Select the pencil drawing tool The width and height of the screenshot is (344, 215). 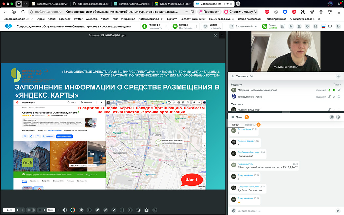click(x=105, y=210)
